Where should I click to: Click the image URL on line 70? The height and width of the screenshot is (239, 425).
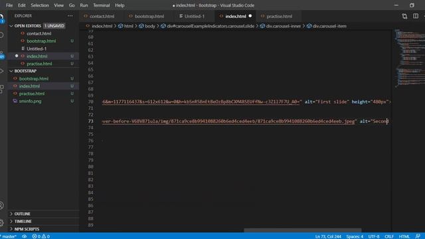click(201, 102)
